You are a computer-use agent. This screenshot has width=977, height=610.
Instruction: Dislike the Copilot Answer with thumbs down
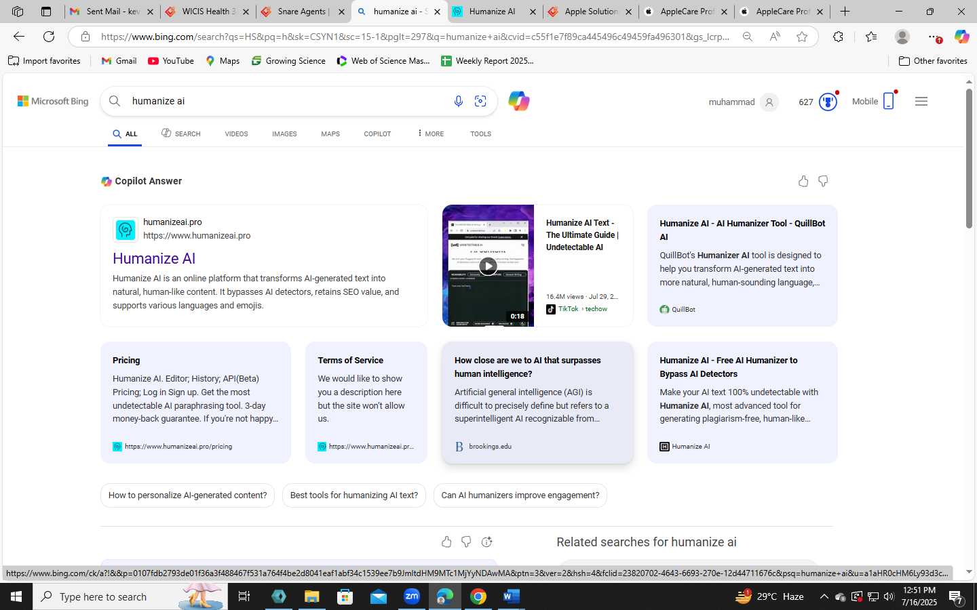coord(823,181)
